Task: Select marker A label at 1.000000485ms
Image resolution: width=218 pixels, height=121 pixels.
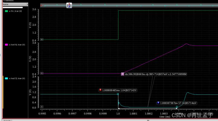Action: coord(118,90)
